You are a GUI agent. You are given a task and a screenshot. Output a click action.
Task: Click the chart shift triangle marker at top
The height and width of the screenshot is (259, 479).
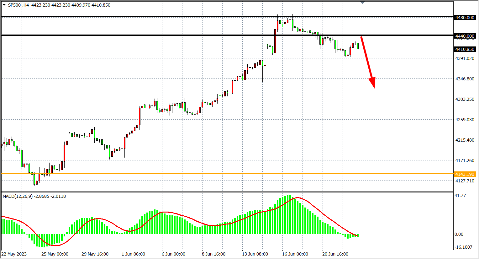tap(363, 3)
